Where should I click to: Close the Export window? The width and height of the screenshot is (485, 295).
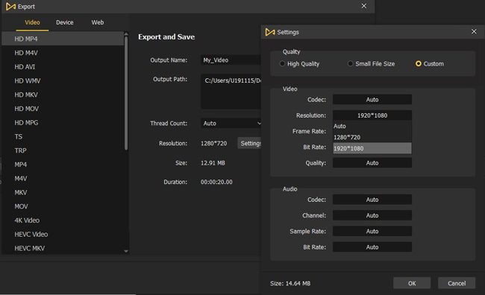(x=364, y=6)
